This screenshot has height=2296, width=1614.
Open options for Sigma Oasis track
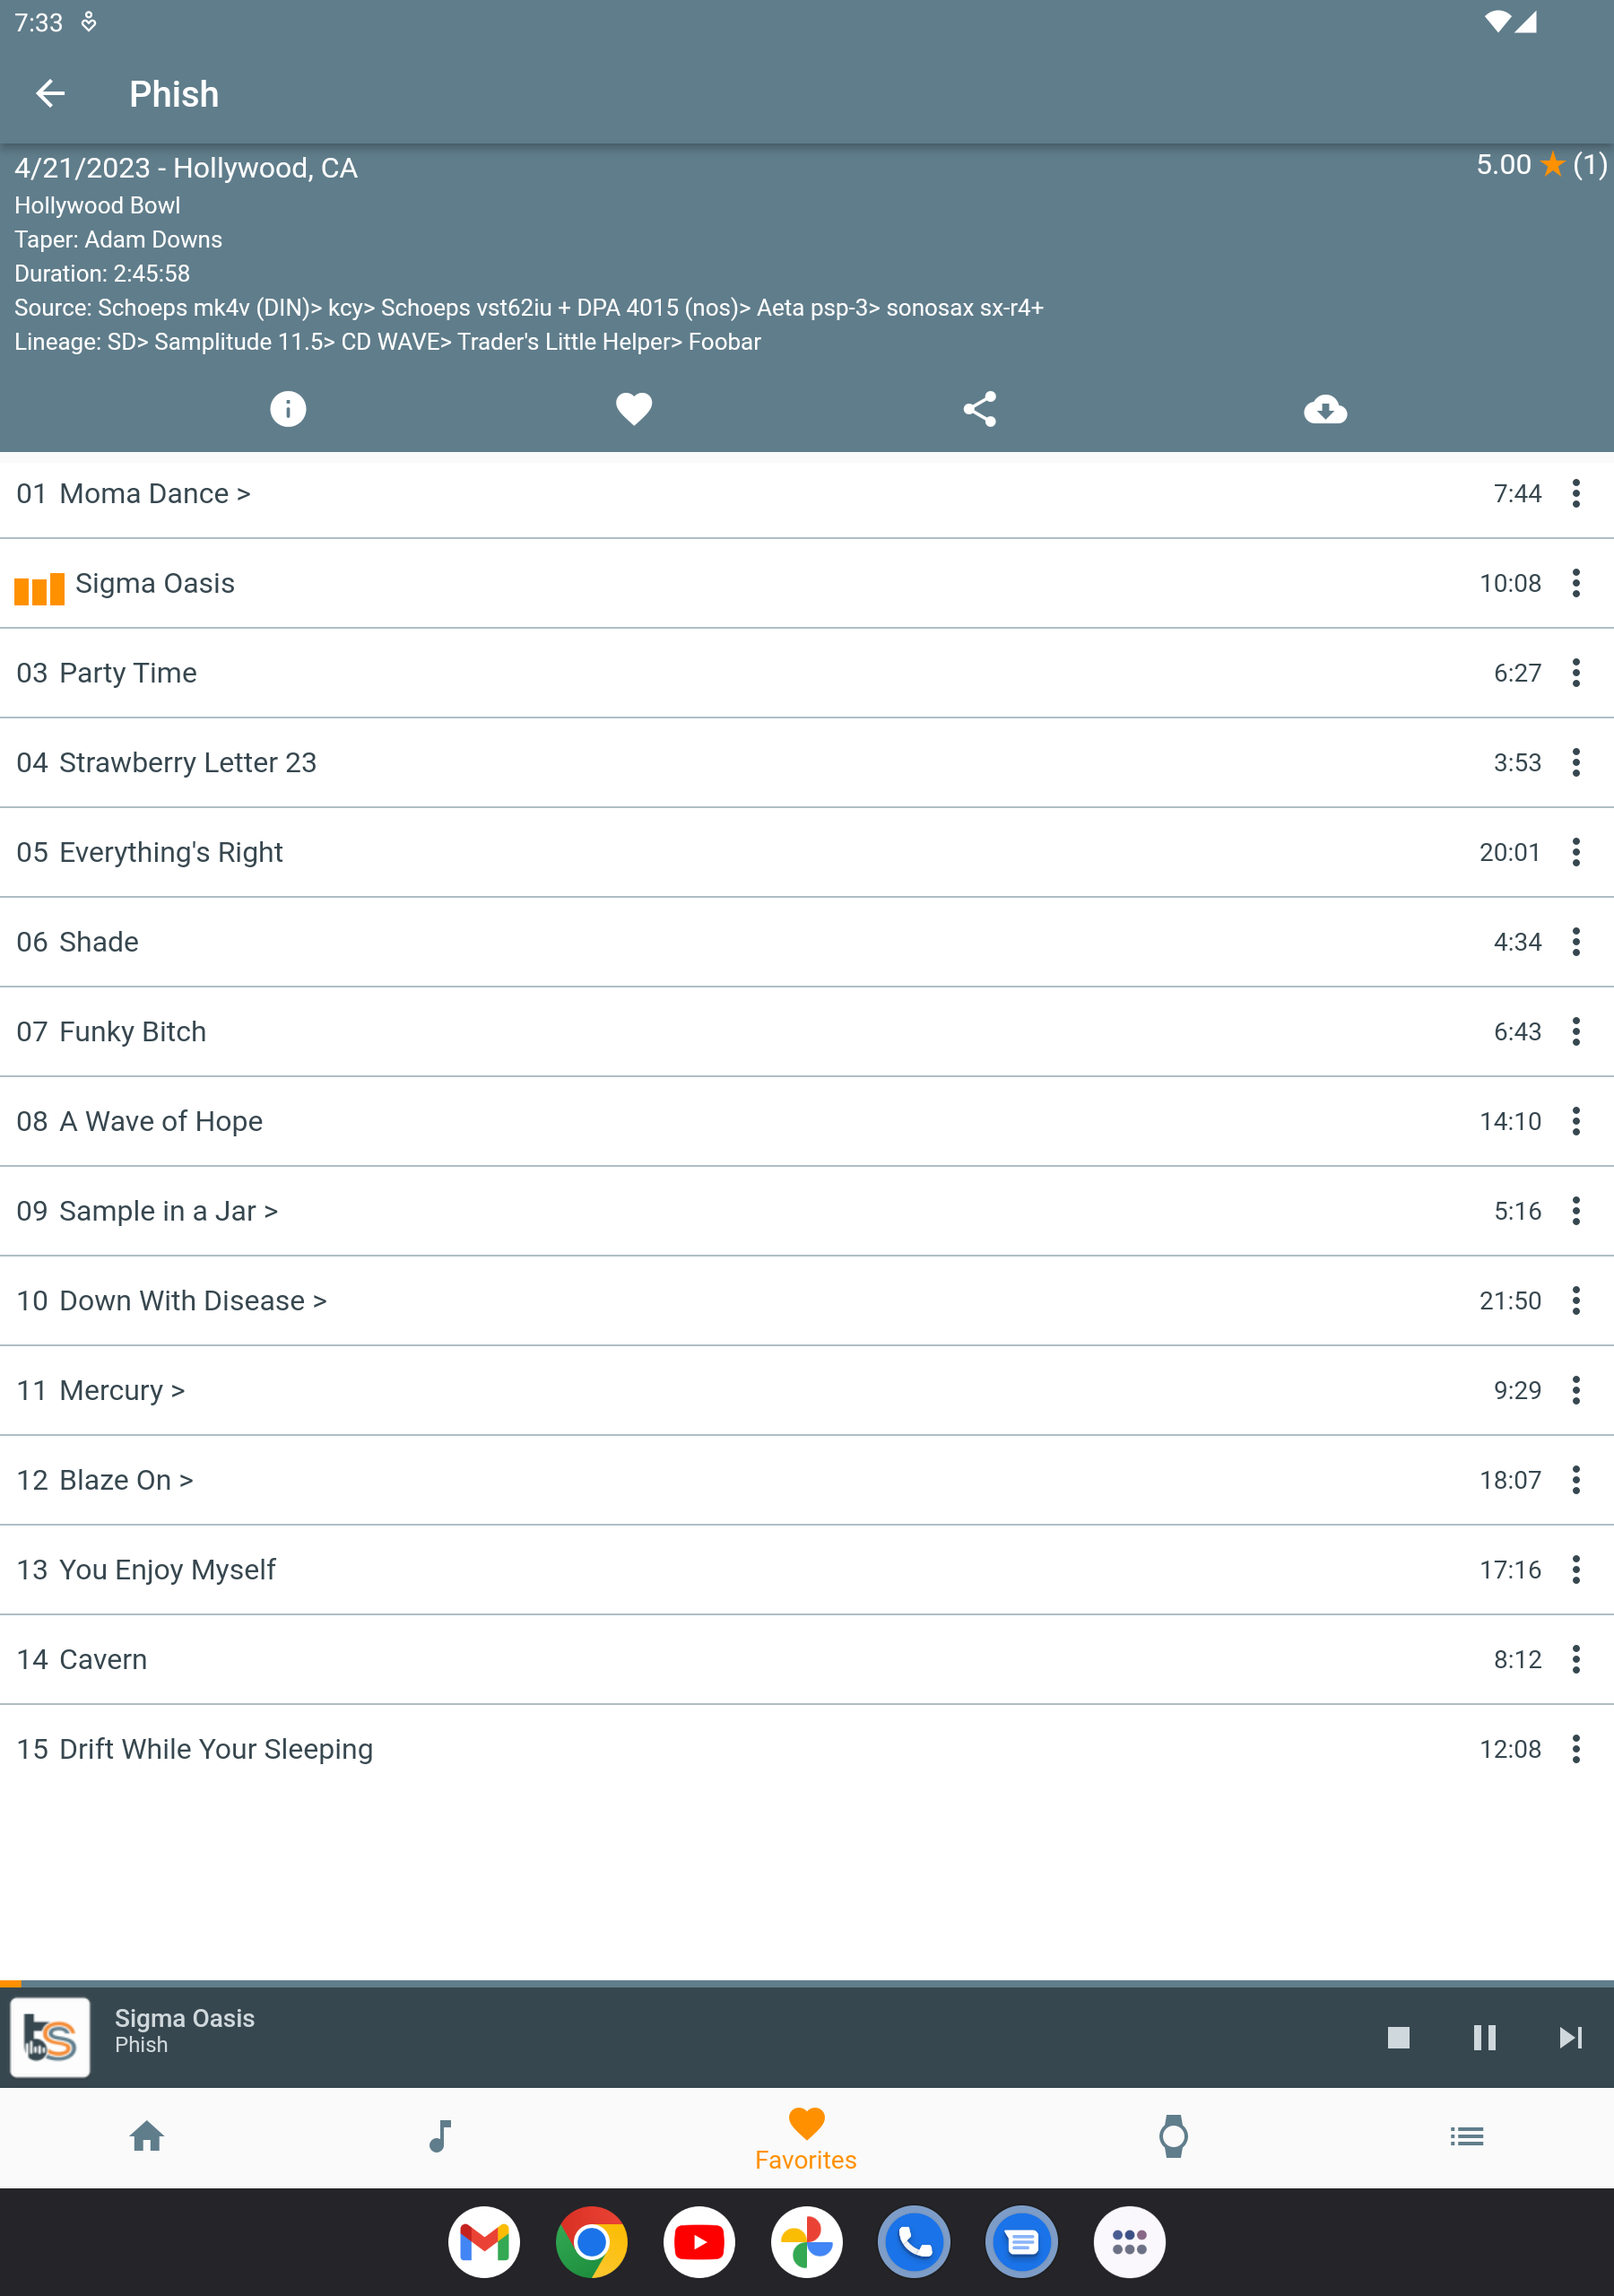tap(1575, 584)
